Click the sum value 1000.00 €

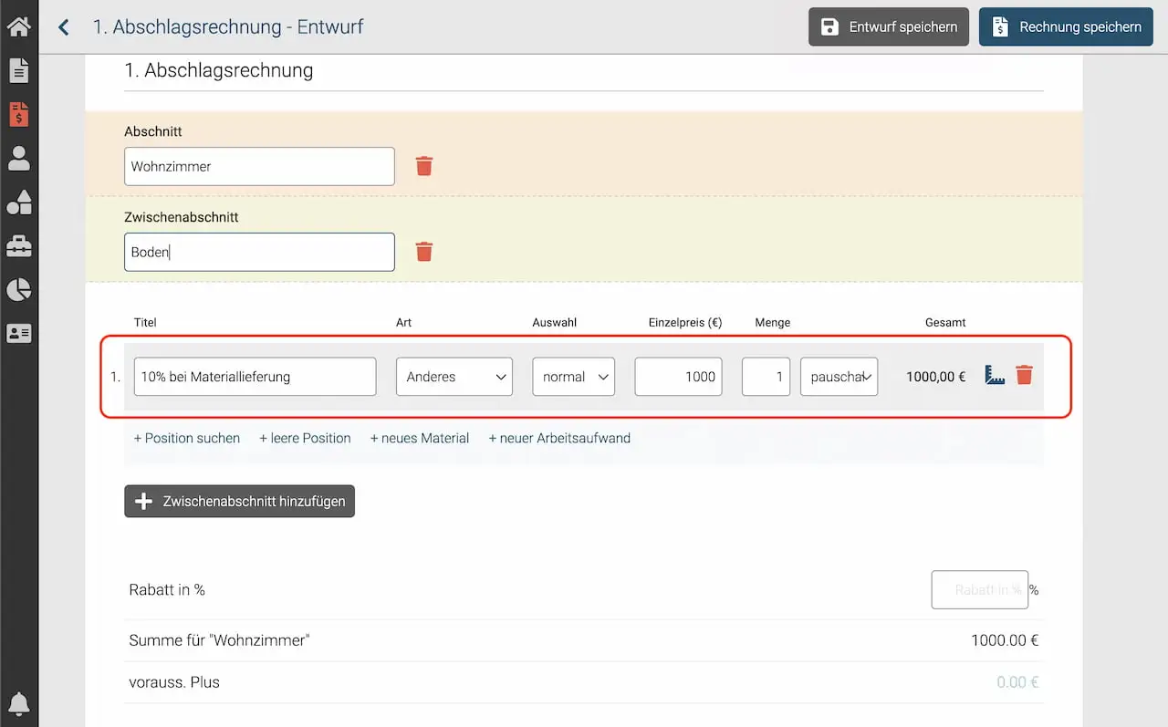coord(1005,640)
